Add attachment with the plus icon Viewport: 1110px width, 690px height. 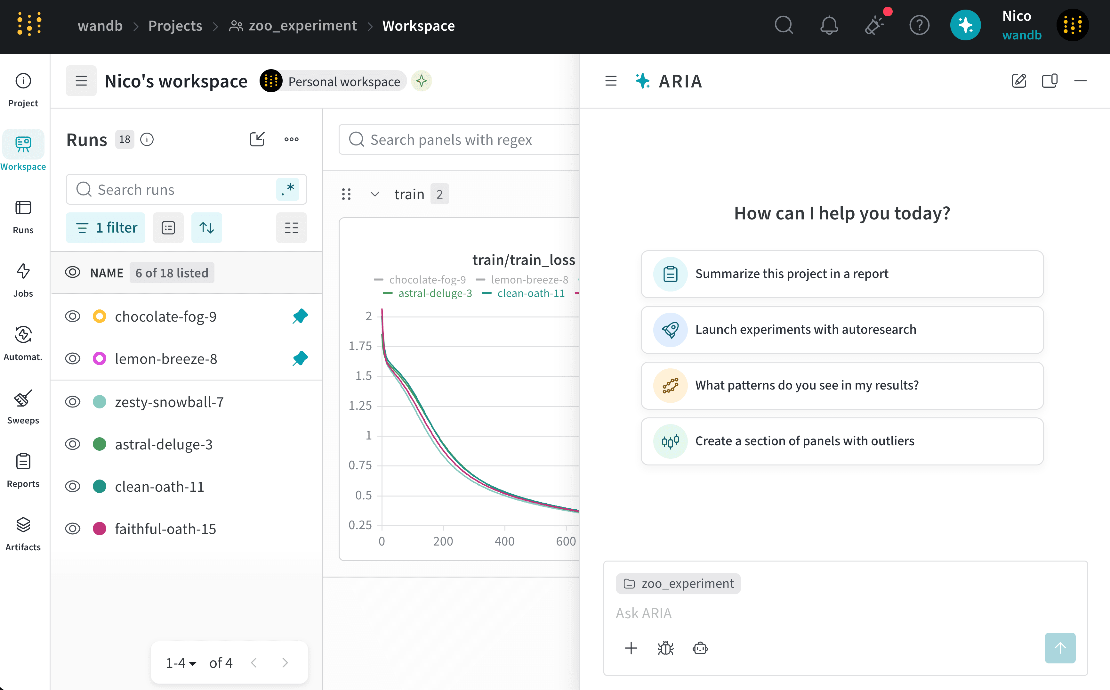(631, 648)
